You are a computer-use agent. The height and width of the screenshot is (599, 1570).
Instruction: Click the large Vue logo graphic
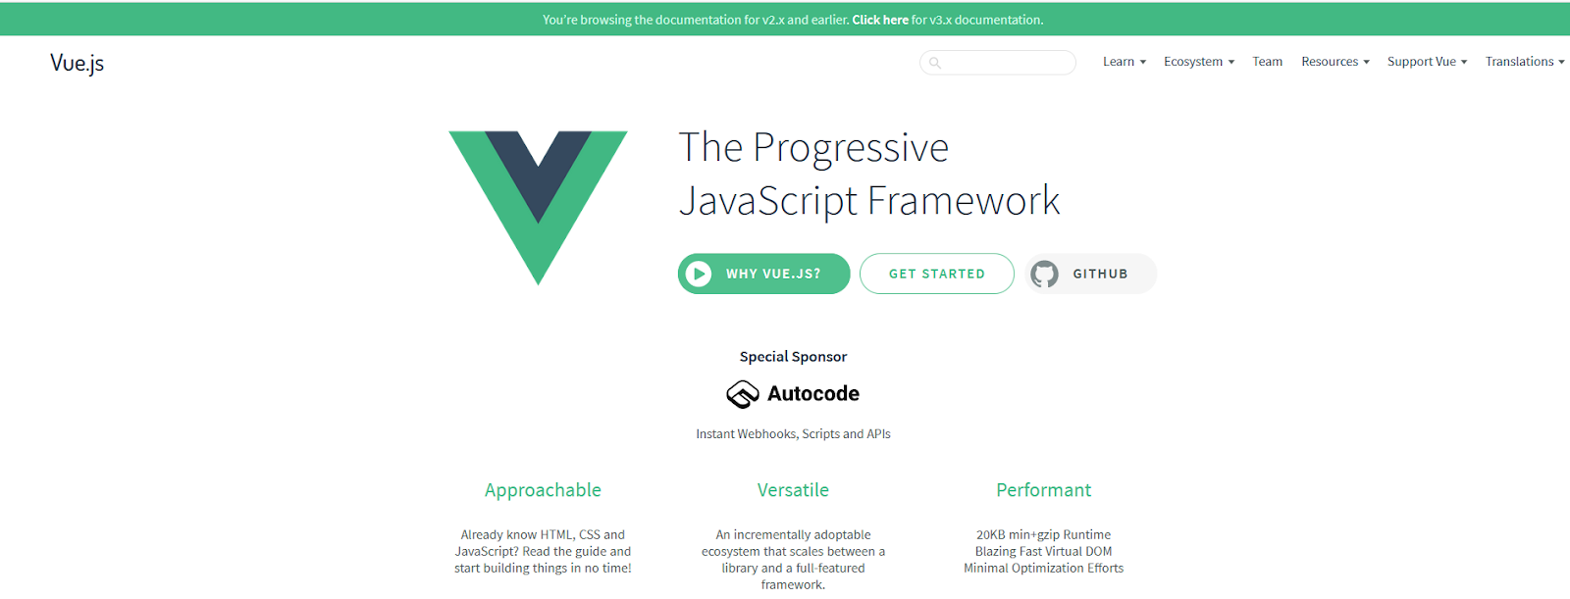(x=538, y=208)
